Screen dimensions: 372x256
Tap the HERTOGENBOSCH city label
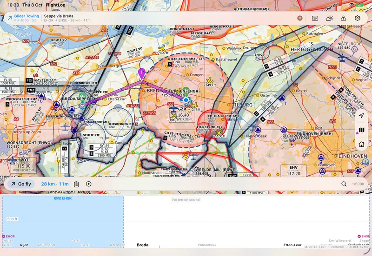(x=312, y=49)
